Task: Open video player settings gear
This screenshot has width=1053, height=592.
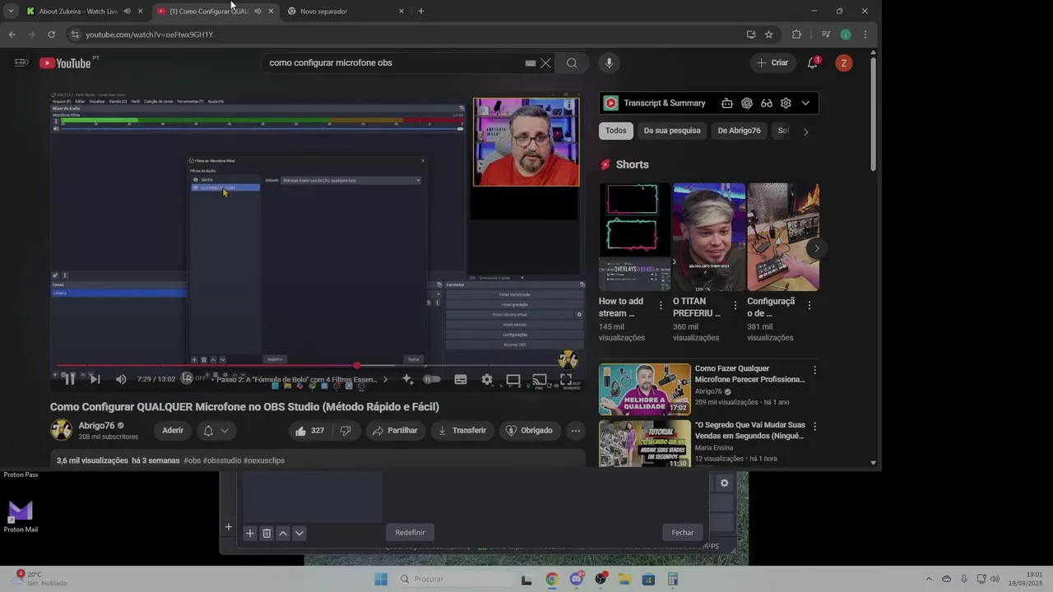Action: pyautogui.click(x=487, y=380)
